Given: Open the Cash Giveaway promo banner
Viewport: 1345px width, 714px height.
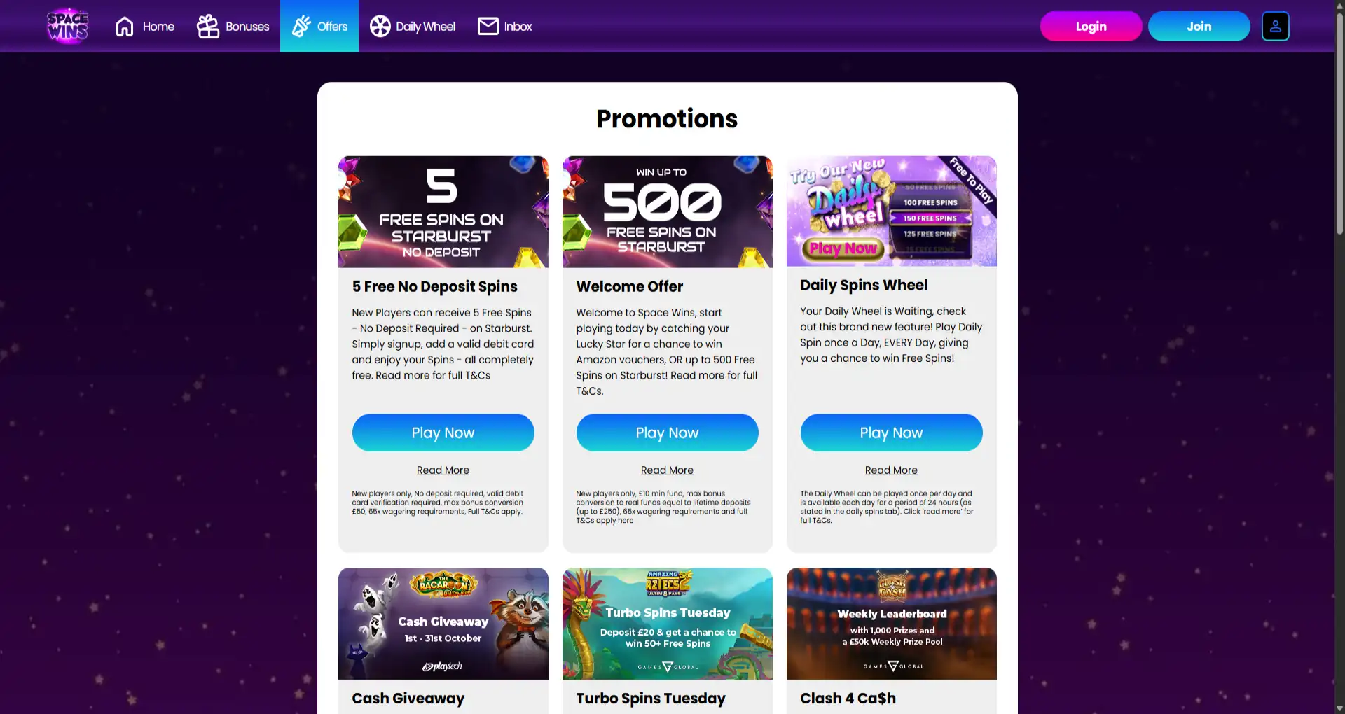Looking at the screenshot, I should coord(443,623).
